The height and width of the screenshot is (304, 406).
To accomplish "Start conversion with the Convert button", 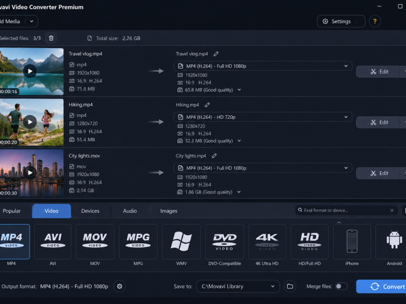I will 381,287.
